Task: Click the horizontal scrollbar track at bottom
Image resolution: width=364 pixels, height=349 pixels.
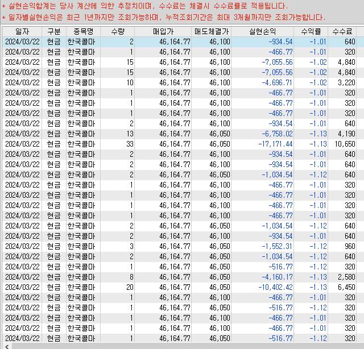Action: pos(188,347)
